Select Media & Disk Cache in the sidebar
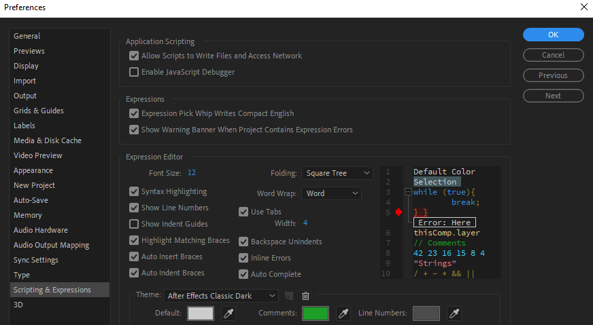Screen dimensions: 593x325 pos(48,140)
